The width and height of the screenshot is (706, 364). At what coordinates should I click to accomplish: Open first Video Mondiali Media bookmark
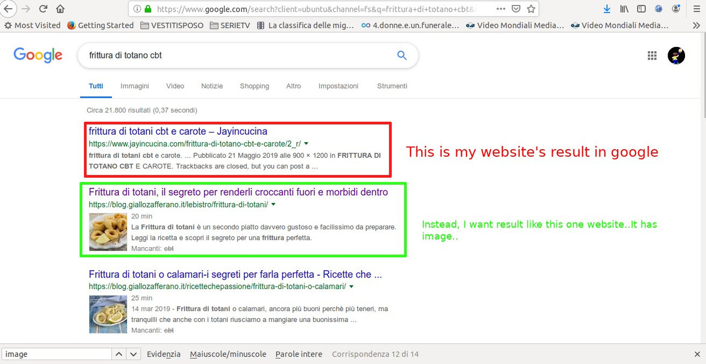point(515,25)
